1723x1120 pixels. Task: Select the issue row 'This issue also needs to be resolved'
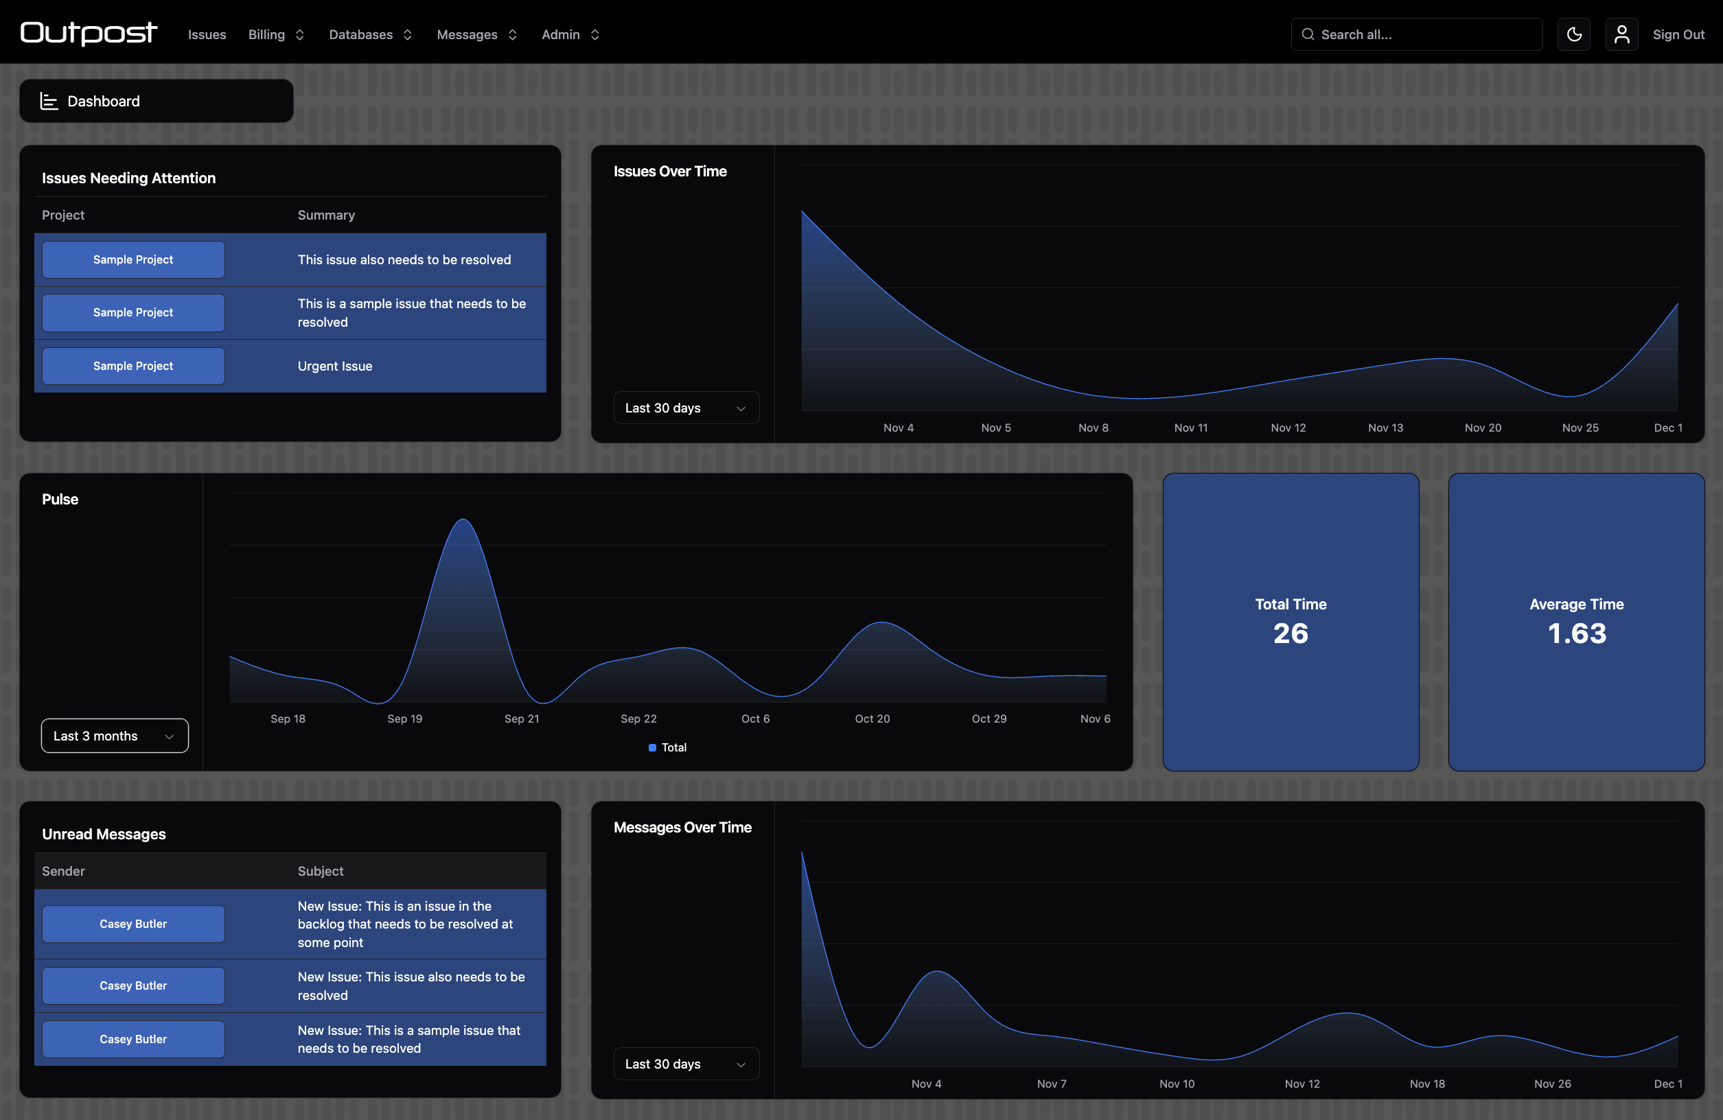tap(404, 259)
